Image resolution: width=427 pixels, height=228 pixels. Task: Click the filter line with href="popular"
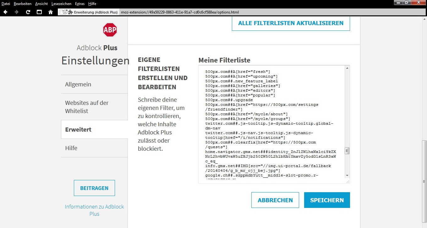point(240,95)
